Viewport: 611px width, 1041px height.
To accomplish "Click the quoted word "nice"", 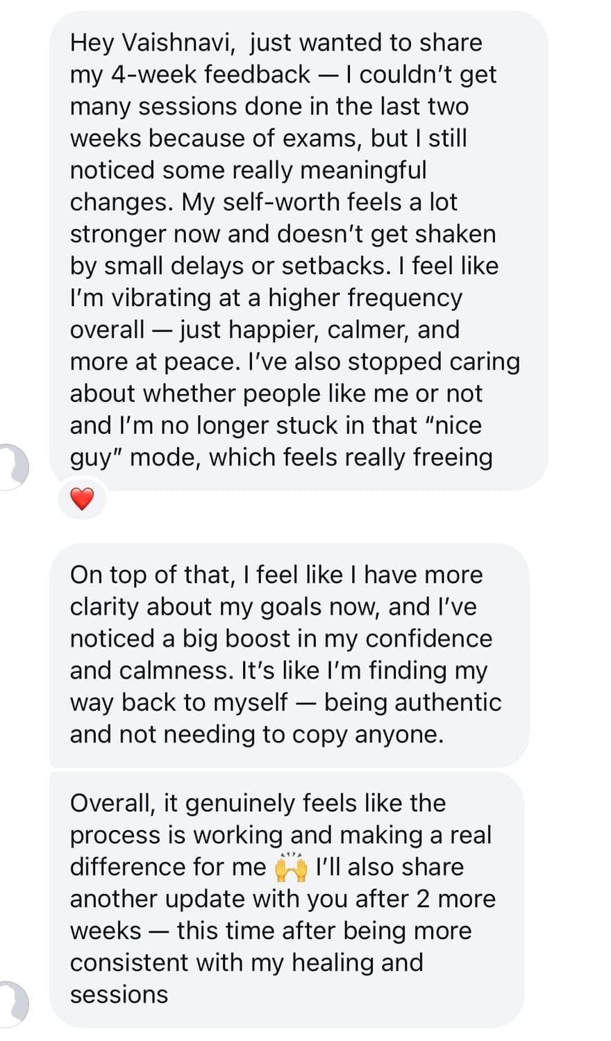I will coord(457,425).
